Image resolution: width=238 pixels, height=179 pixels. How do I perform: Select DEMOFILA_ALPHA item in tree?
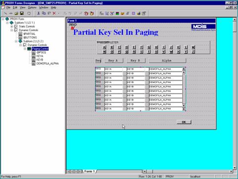[47, 63]
